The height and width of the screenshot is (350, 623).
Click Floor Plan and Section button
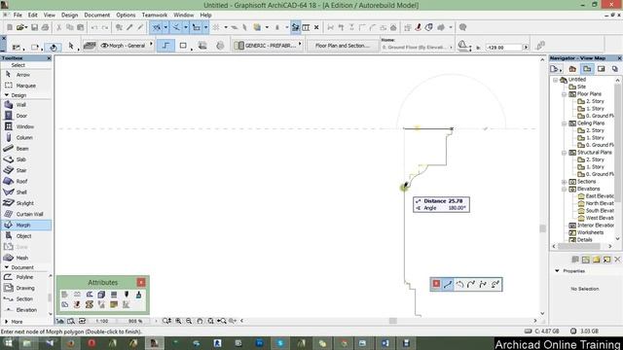(x=342, y=46)
